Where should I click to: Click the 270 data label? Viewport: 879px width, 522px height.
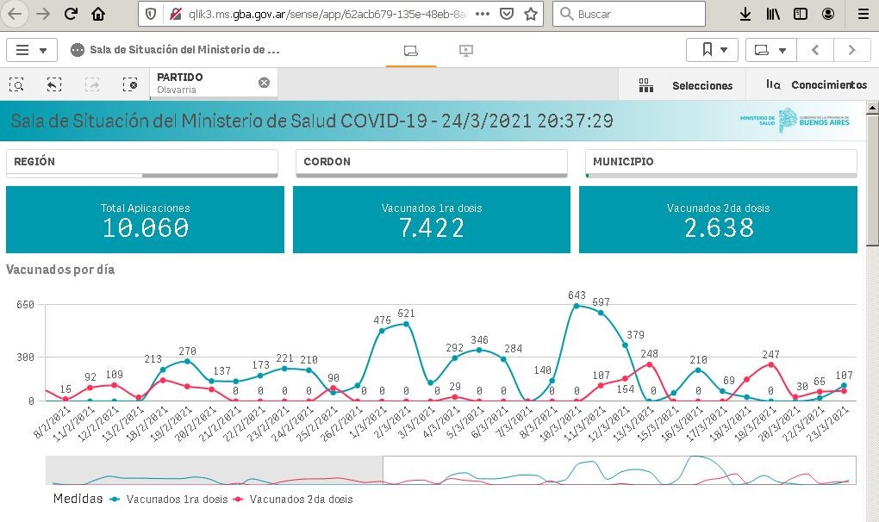coord(188,351)
